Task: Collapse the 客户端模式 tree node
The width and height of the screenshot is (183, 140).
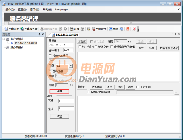Action: click(x=4, y=39)
